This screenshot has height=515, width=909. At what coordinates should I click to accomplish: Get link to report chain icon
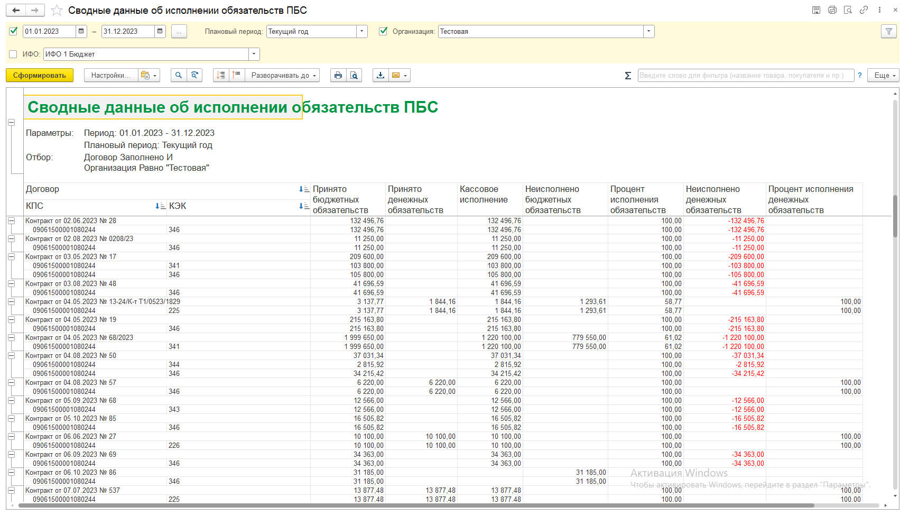pyautogui.click(x=864, y=10)
